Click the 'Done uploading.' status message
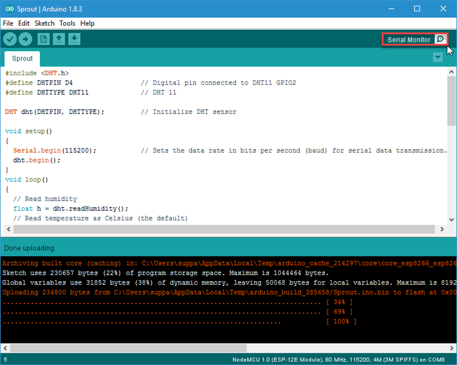The width and height of the screenshot is (457, 365). coord(30,248)
